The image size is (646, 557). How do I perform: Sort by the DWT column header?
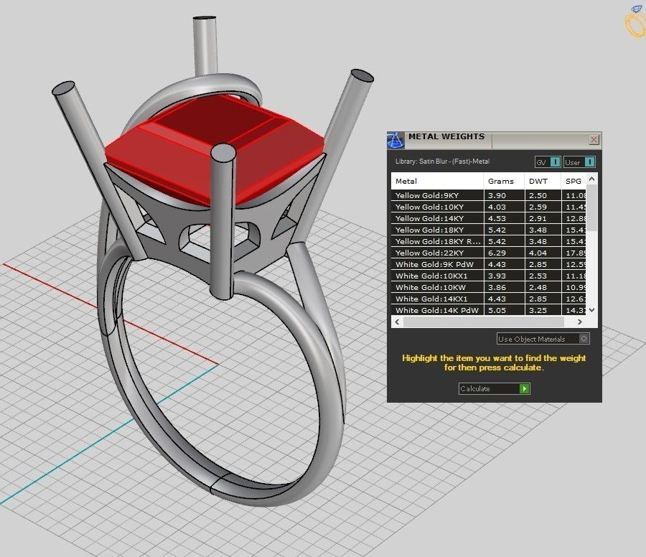[542, 181]
